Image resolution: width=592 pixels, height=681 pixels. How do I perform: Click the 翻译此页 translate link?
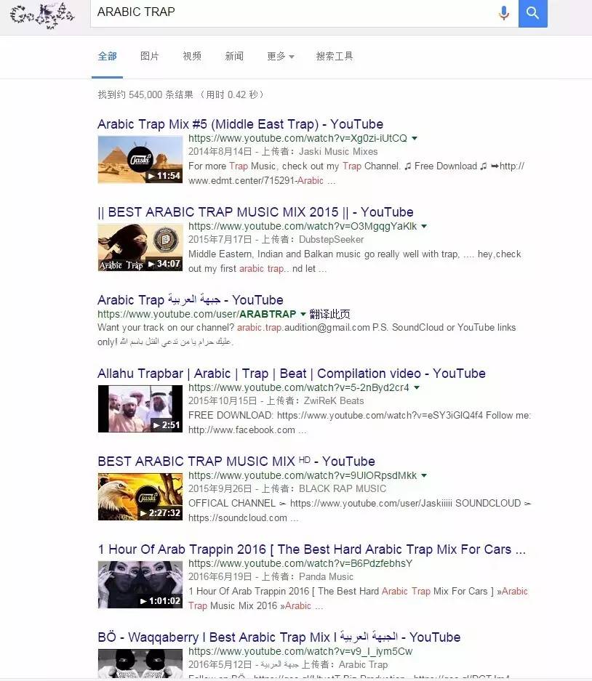[x=329, y=314]
